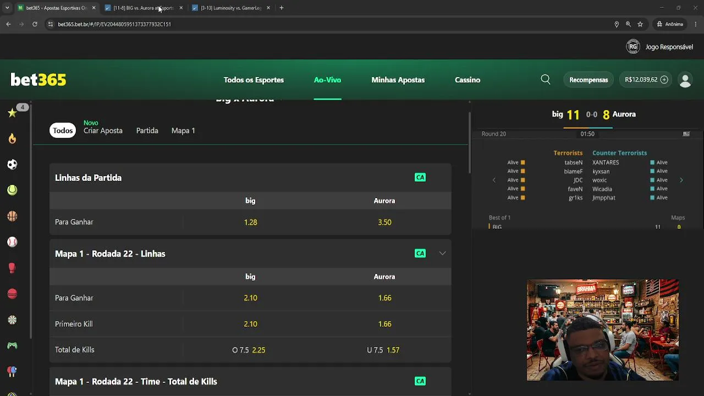Viewport: 704px width, 396px height.
Task: Bet on big to win match at 1.28
Action: 250,222
